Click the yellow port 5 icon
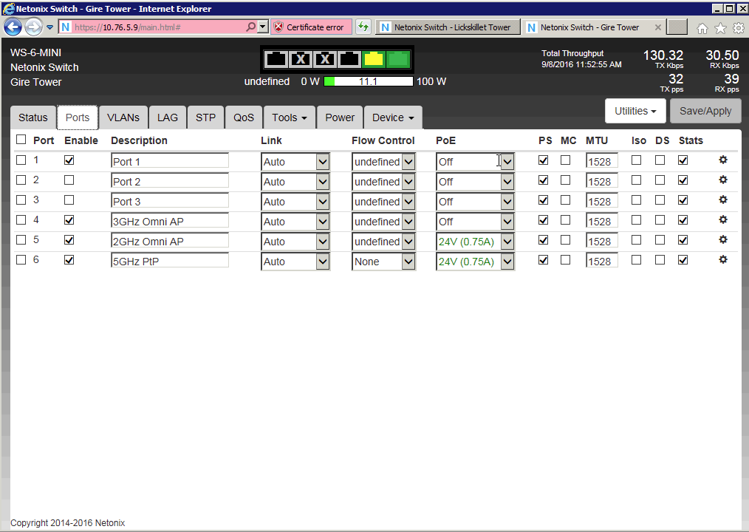The height and width of the screenshot is (532, 749). point(373,59)
